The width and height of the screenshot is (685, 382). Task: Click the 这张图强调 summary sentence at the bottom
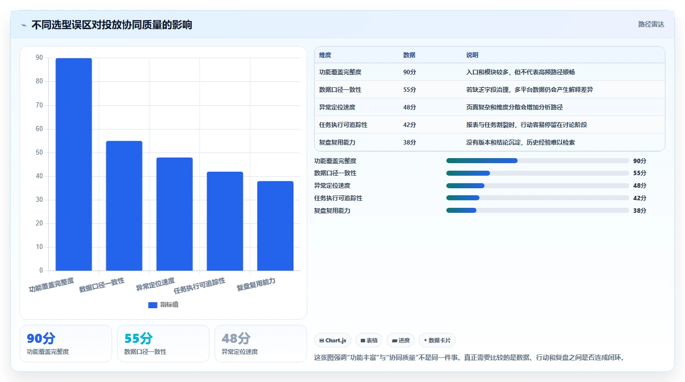tap(469, 358)
